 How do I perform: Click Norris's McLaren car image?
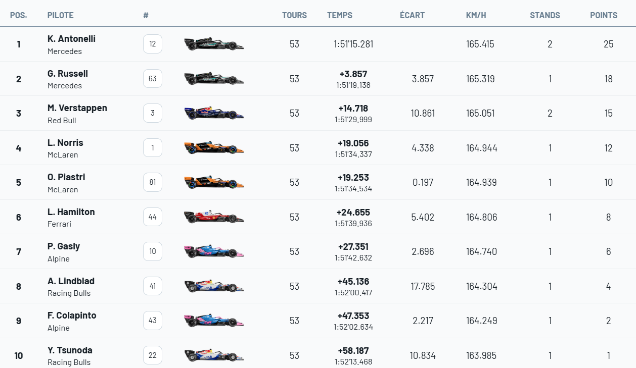[x=214, y=148]
